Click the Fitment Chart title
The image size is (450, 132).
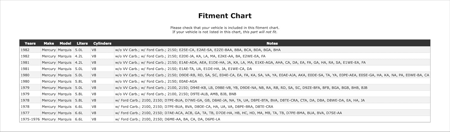[225, 16]
